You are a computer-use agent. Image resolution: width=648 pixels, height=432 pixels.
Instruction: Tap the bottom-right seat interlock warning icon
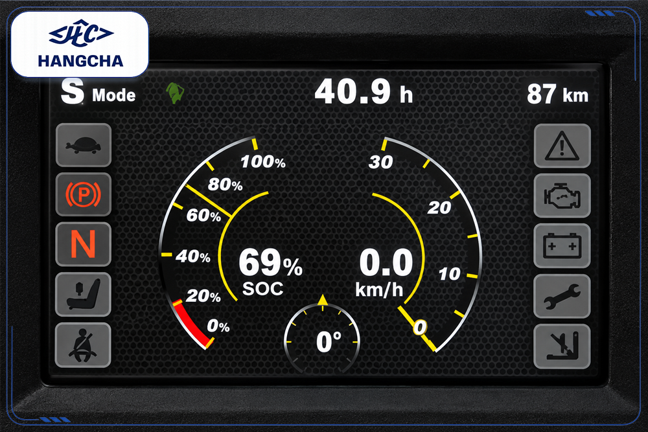click(562, 347)
